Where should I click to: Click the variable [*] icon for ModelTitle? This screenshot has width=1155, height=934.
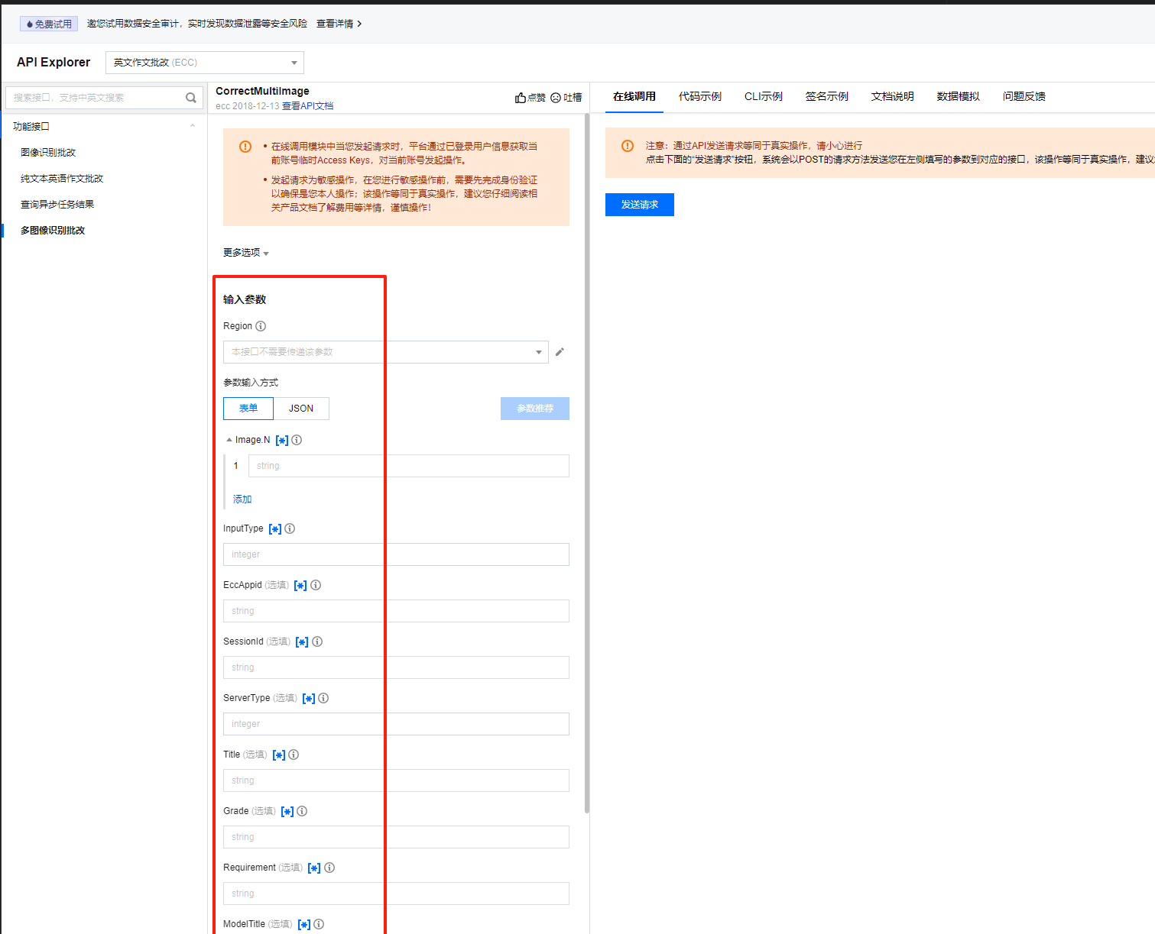point(304,925)
